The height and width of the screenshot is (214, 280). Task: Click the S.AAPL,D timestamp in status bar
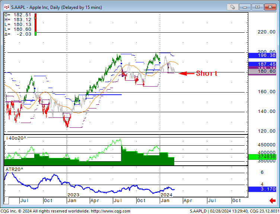(x=235, y=211)
